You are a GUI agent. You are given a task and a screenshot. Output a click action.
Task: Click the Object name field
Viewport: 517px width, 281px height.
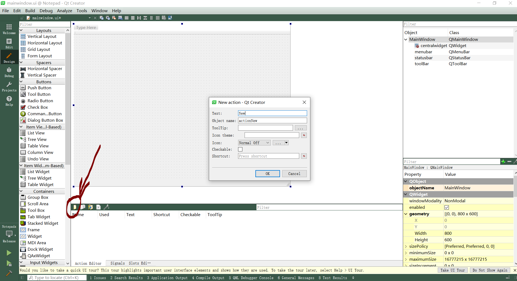click(x=272, y=121)
